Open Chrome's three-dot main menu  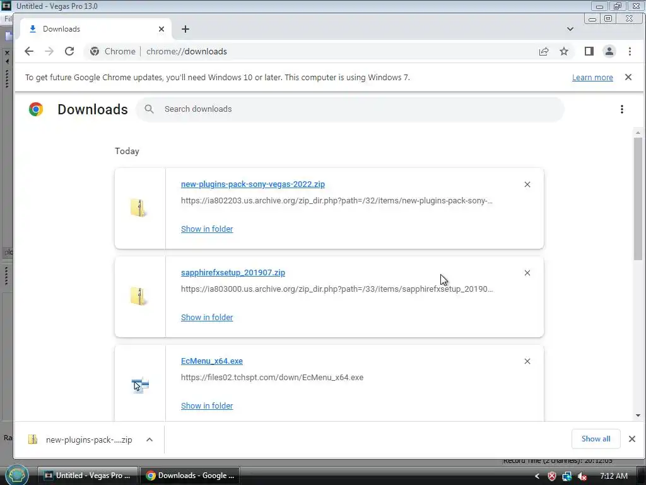(630, 51)
